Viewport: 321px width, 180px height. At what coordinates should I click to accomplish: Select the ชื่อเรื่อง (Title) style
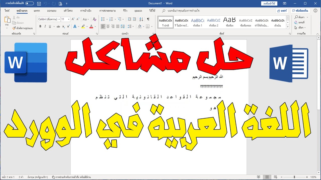point(229,22)
